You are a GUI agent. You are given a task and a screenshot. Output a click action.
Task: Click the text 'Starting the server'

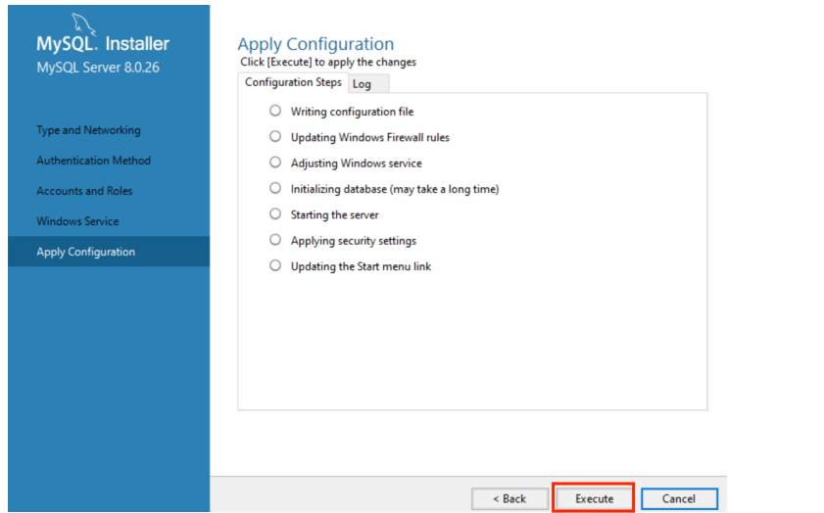click(x=335, y=214)
